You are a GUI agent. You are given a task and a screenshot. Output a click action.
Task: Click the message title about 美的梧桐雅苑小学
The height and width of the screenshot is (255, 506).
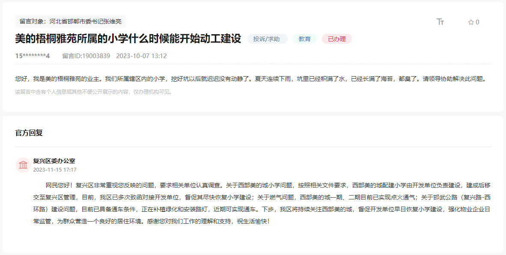click(x=128, y=39)
